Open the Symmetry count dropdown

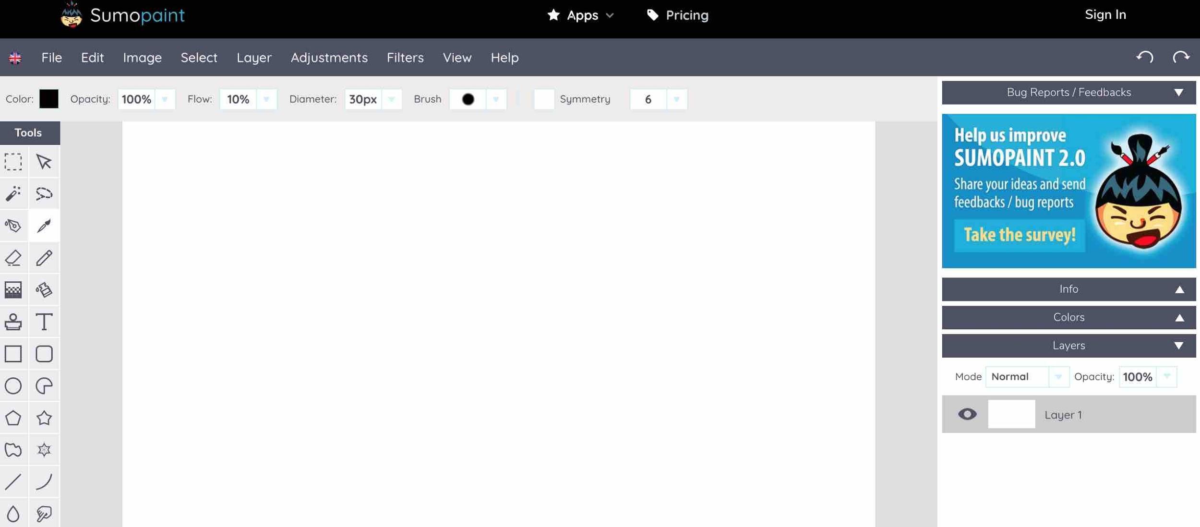click(x=676, y=99)
